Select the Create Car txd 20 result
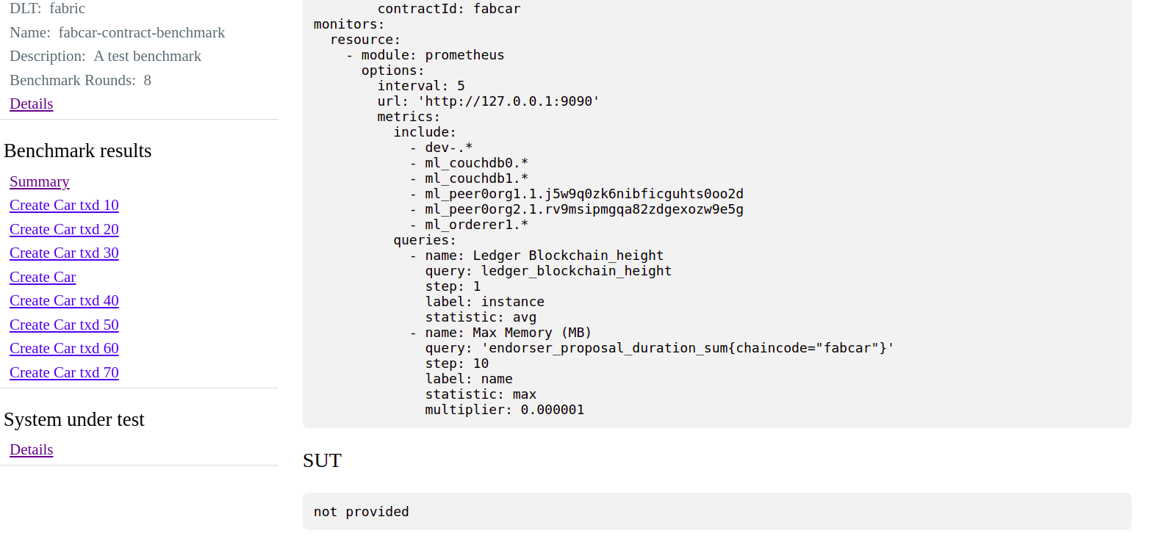 coord(64,229)
